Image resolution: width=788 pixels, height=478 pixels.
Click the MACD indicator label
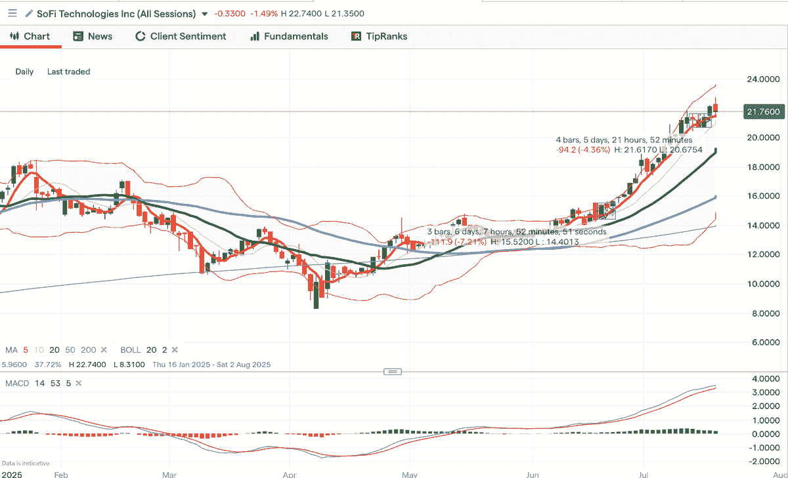coord(16,382)
